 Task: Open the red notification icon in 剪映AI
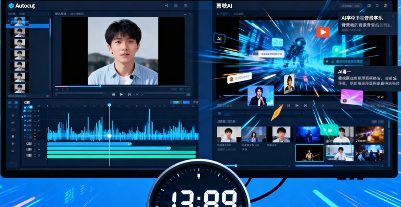[x=385, y=5]
